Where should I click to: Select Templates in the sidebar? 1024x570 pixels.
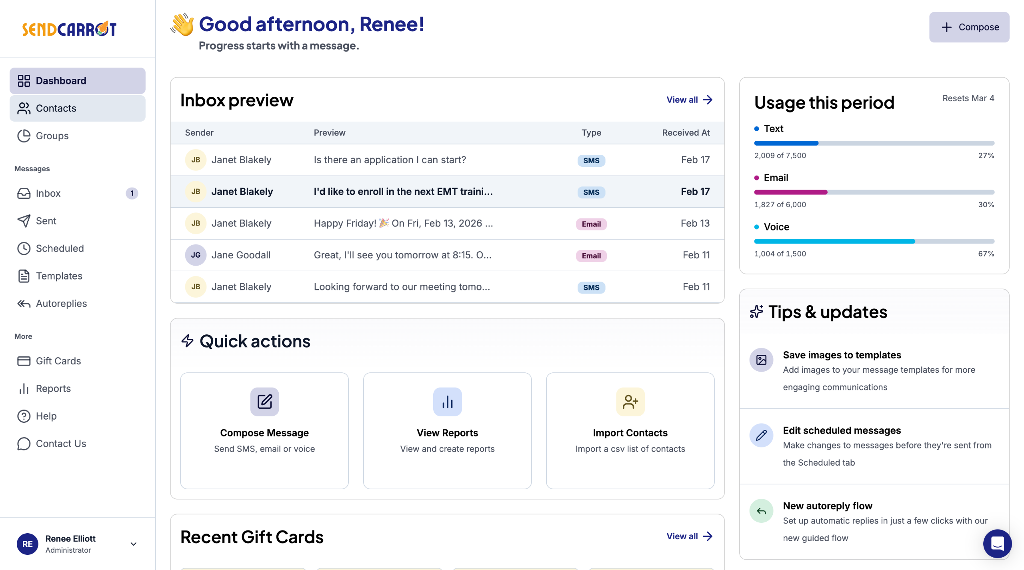[59, 276]
